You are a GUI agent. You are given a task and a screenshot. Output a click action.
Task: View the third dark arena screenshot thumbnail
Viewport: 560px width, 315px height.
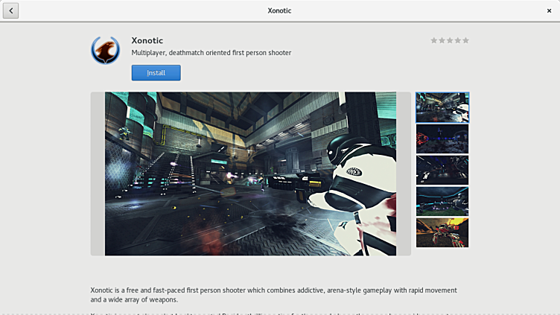click(x=442, y=170)
